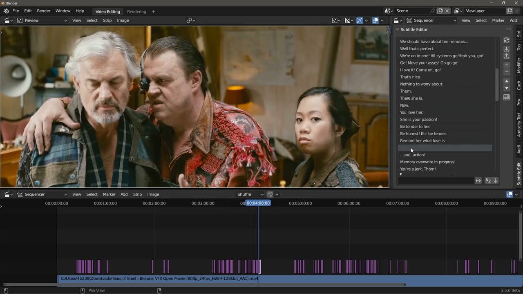This screenshot has height=294, width=523.
Task: Select the subtitle "You're a jerk, Thom!"
Action: pyautogui.click(x=445, y=169)
